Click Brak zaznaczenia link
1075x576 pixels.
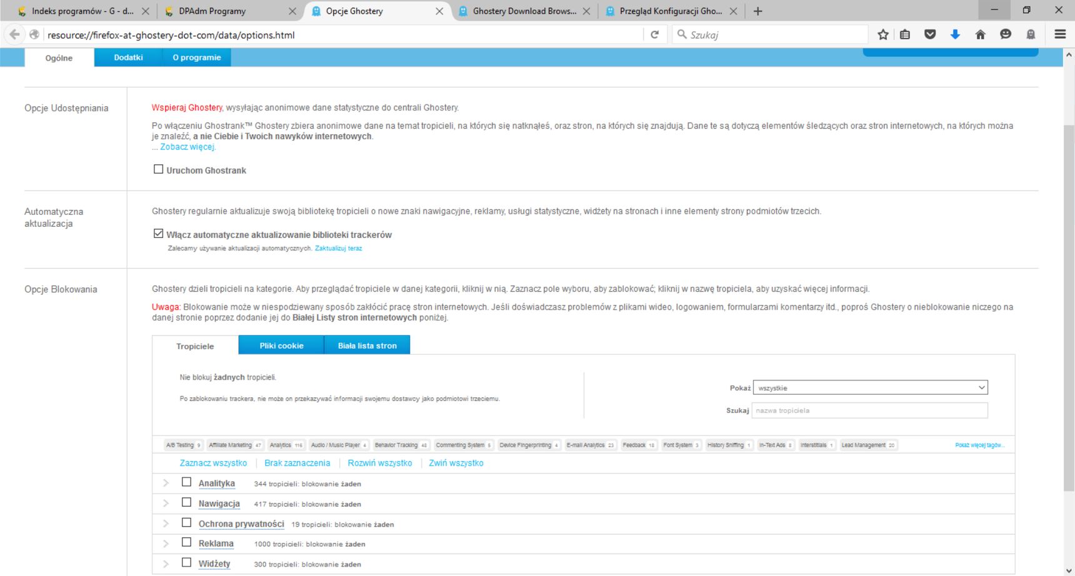point(297,463)
